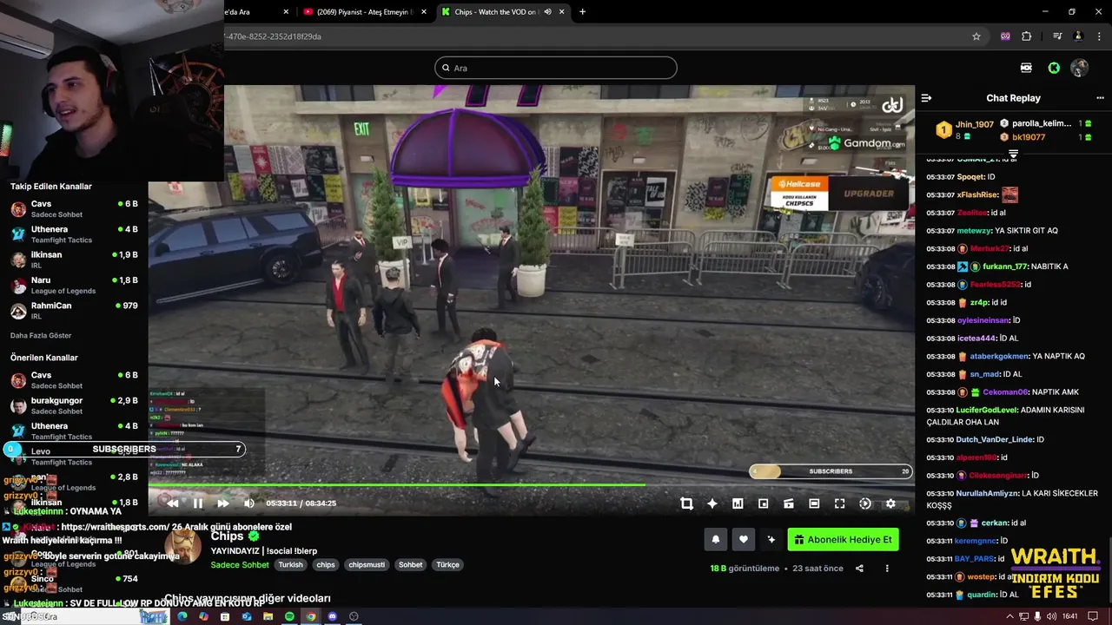The width and height of the screenshot is (1112, 625).
Task: Close the Chips VOD browser tab
Action: [x=562, y=11]
